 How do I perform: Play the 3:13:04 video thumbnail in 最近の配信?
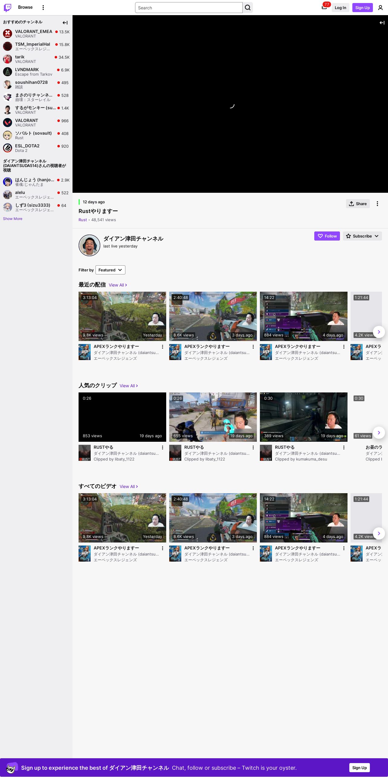point(122,316)
